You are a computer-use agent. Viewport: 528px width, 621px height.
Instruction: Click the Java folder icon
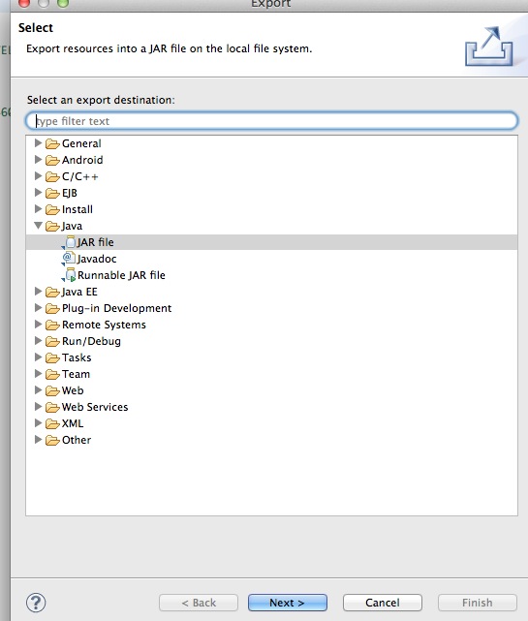[52, 226]
